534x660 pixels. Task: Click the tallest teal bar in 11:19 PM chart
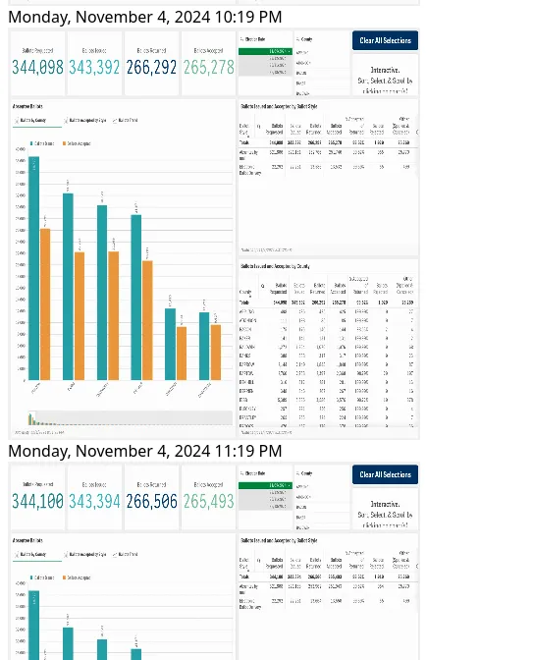pyautogui.click(x=33, y=625)
